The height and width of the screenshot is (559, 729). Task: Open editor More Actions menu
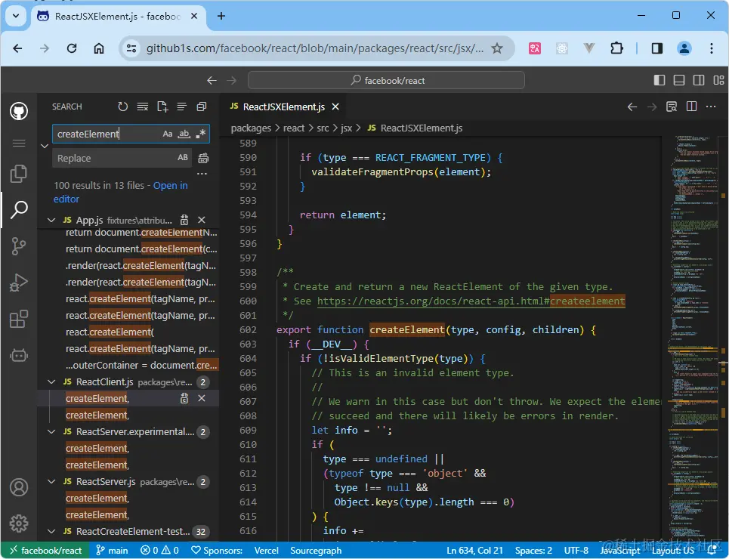(711, 107)
